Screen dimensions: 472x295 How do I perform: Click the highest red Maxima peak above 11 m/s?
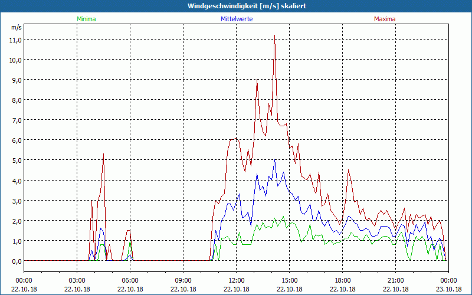[274, 37]
